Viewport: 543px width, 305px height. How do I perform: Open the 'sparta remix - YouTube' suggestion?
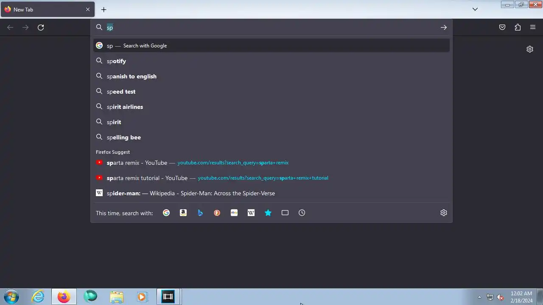(x=271, y=163)
